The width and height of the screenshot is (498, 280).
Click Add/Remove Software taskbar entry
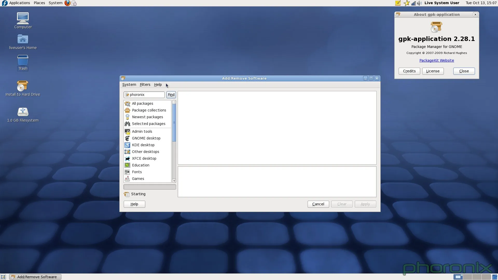point(35,277)
